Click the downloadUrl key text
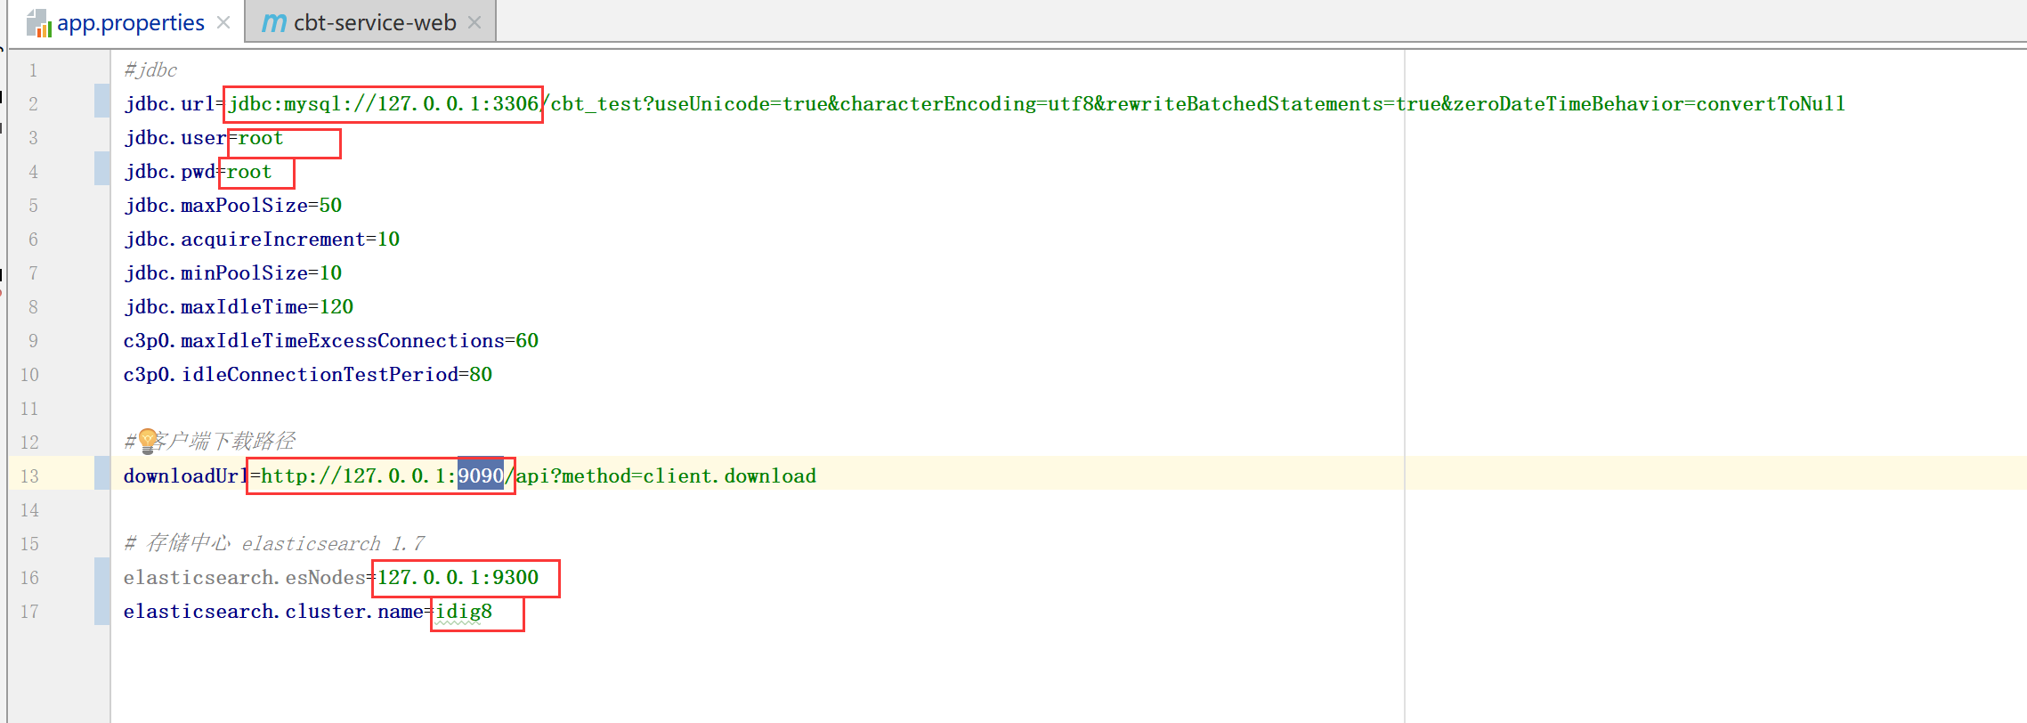The height and width of the screenshot is (723, 2027). (186, 476)
